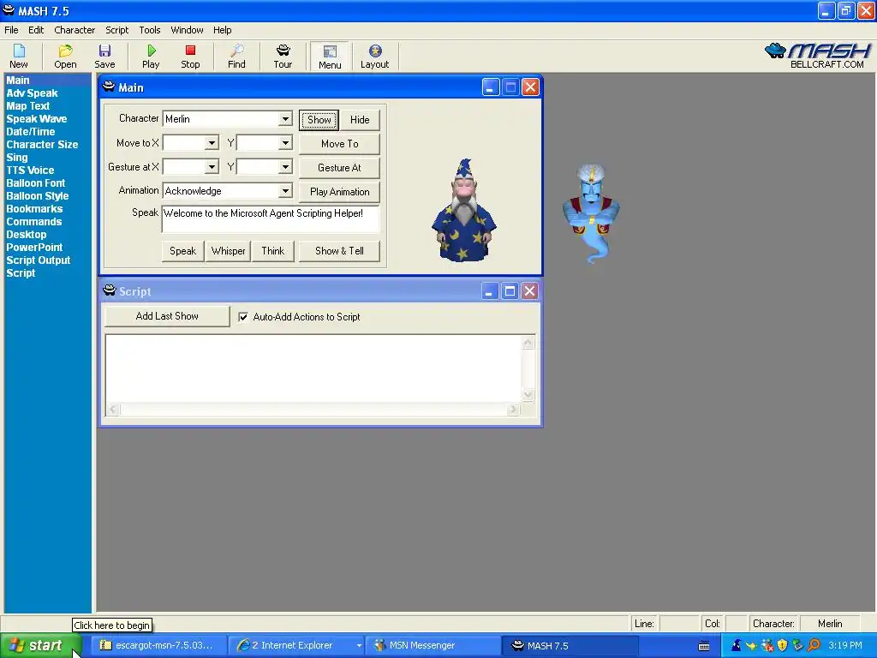Select Script Output in the sidebar
This screenshot has height=658, width=877.
pyautogui.click(x=38, y=260)
